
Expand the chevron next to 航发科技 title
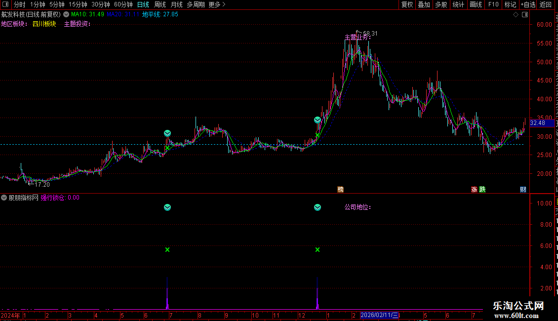click(x=66, y=15)
